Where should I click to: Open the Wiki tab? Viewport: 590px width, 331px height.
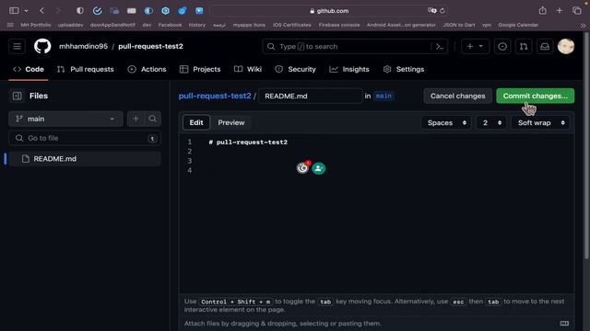(x=248, y=69)
